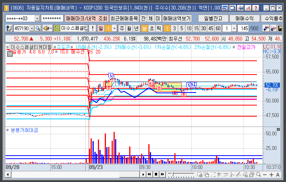The height and width of the screenshot is (182, 286).
Task: Open the day-period dropdown after orange 1
Action: point(114,28)
